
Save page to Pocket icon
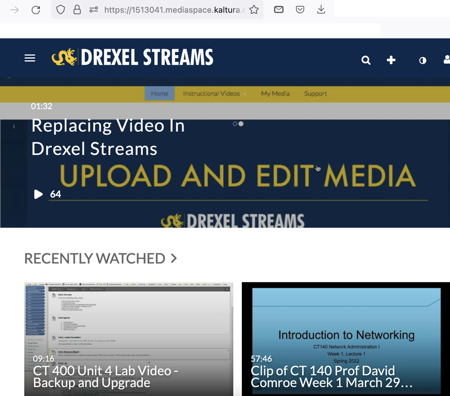click(300, 10)
